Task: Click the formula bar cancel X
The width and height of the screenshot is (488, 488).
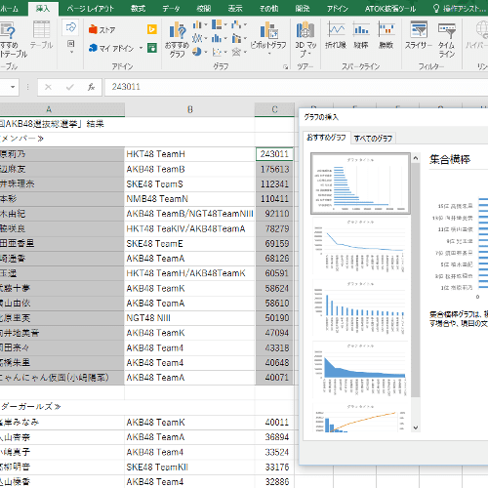Action: tap(48, 87)
